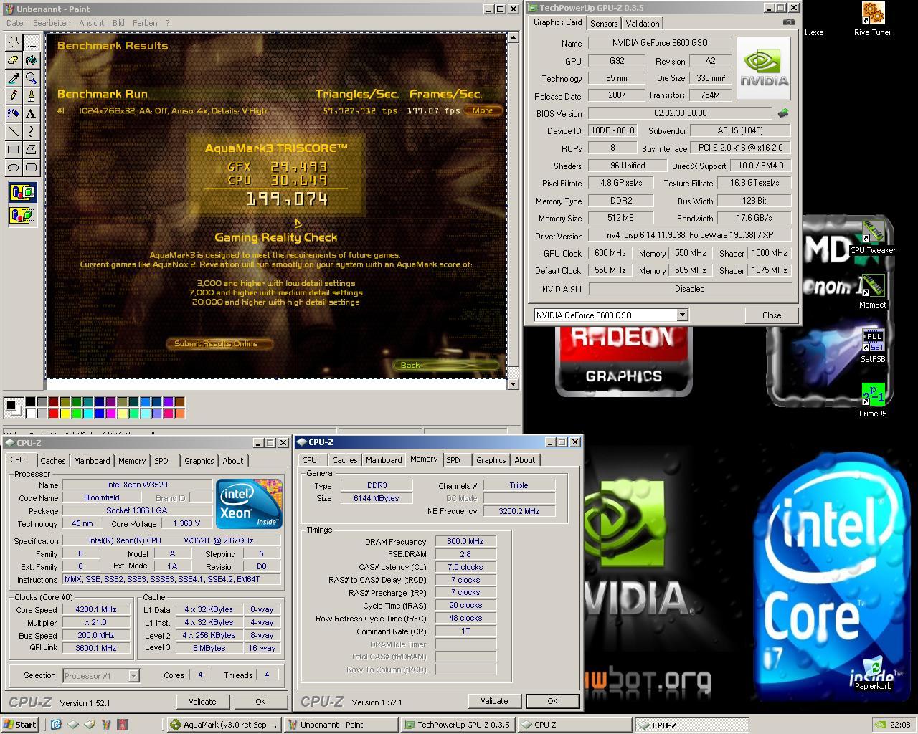This screenshot has height=734, width=918.
Task: Pick the white color swatch in palette
Action: pos(30,413)
